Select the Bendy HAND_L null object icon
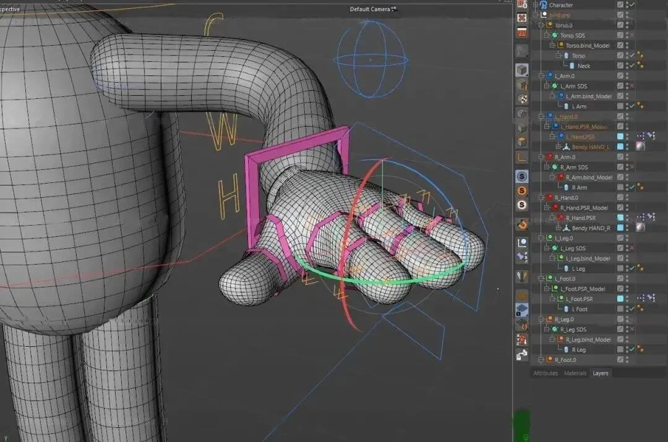 tap(566, 147)
